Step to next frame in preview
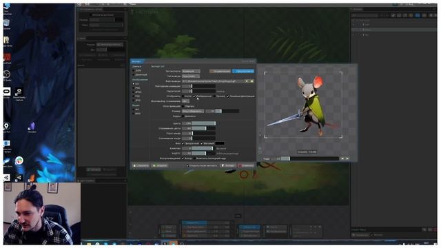This screenshot has height=248, width=441. point(347,159)
